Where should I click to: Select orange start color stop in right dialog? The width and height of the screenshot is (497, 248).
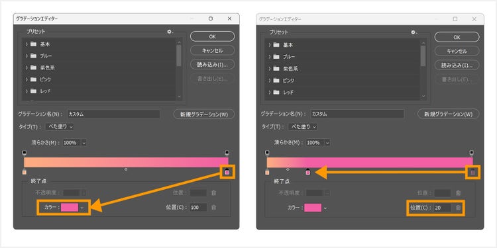(267, 172)
